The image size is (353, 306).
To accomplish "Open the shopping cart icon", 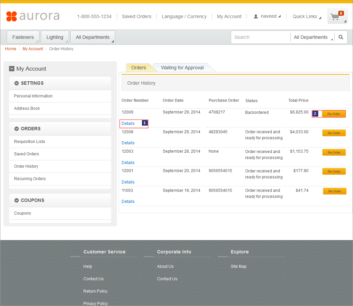I will pyautogui.click(x=337, y=16).
